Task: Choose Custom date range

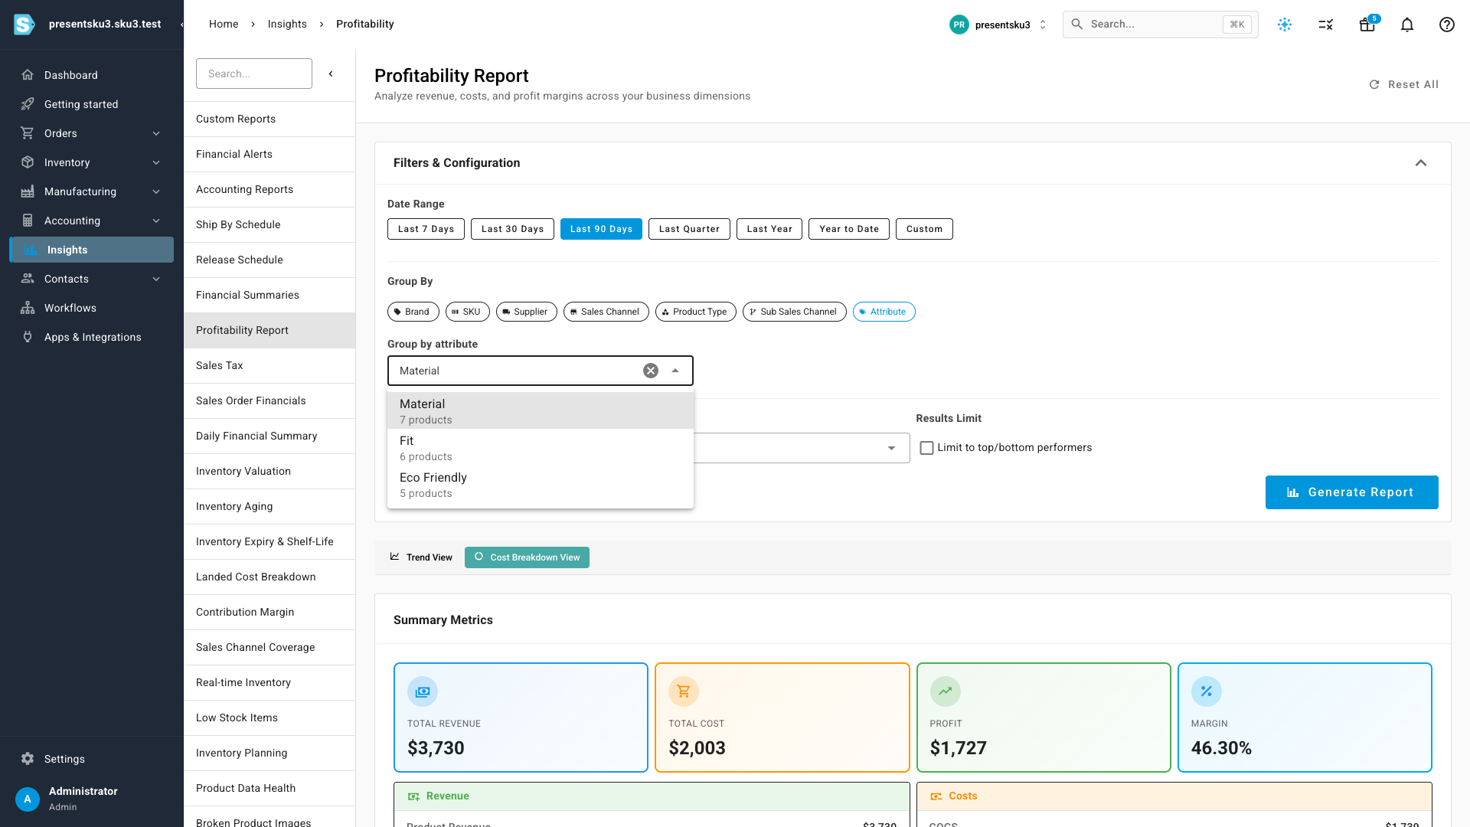Action: click(x=924, y=229)
